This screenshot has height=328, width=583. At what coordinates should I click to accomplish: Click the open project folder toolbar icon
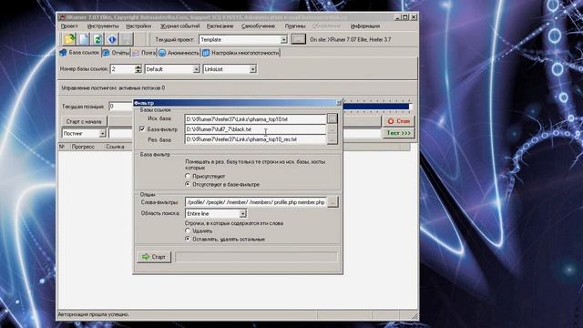pyautogui.click(x=69, y=39)
